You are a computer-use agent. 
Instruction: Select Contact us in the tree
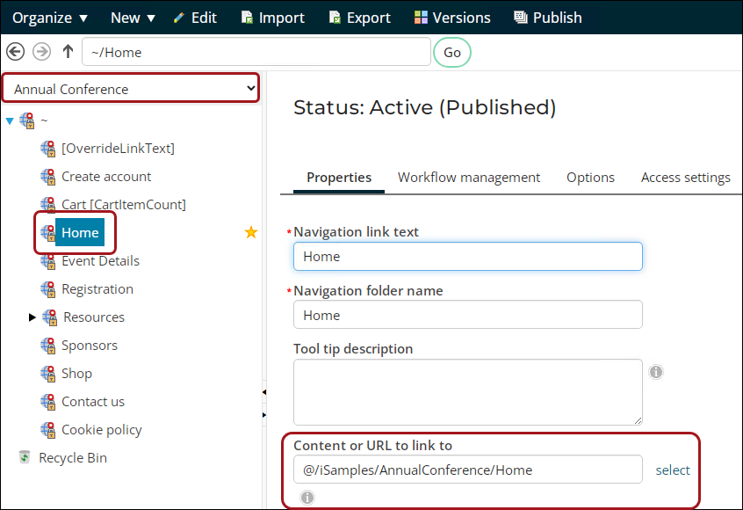click(93, 401)
